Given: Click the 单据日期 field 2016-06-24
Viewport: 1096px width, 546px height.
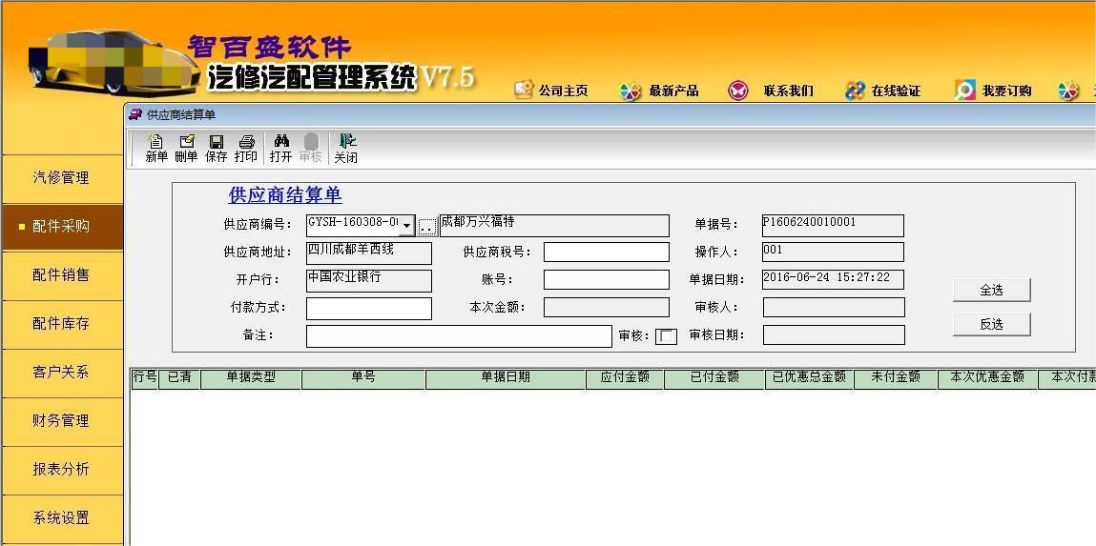Looking at the screenshot, I should pos(833,279).
